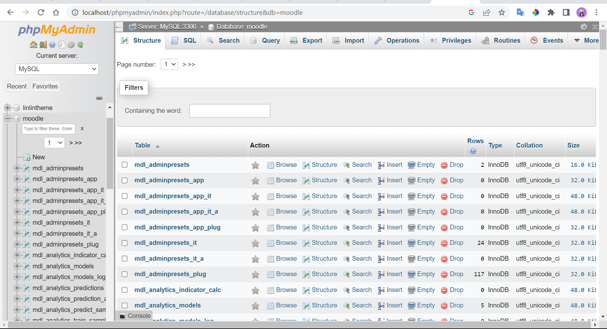This screenshot has height=329, width=607.
Task: Switch to the Routines tab
Action: tap(501, 40)
